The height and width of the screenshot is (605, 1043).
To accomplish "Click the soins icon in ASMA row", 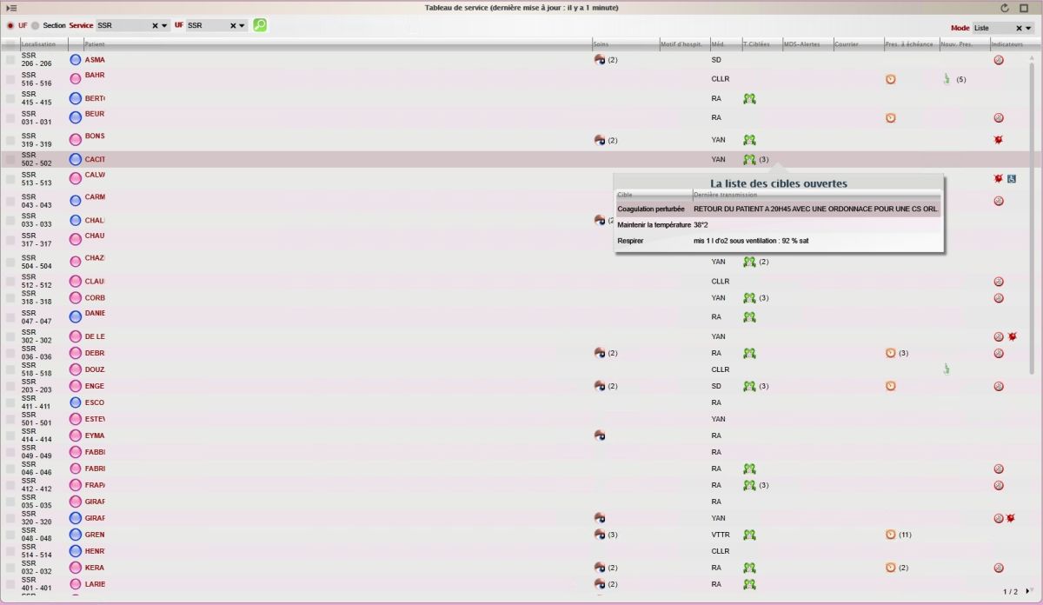I will [599, 60].
